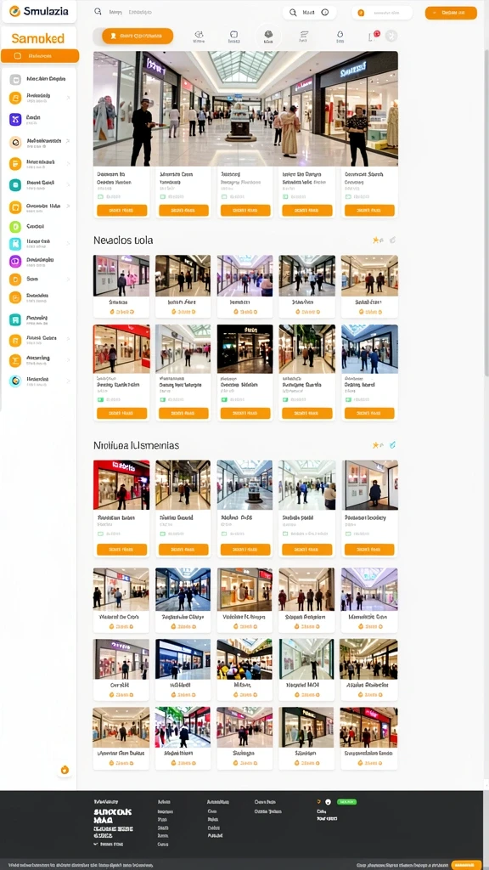Image resolution: width=489 pixels, height=870 pixels.
Task: Open the dark nighttime storefront thumbnail
Action: pyautogui.click(x=244, y=349)
